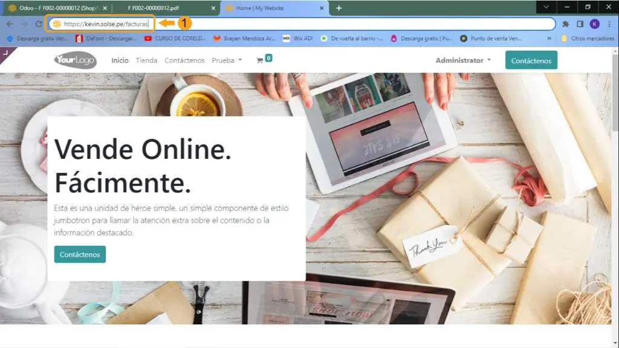Viewport: 619px width, 348px height.
Task: Expand the Prueba dropdown menu
Action: pos(227,60)
